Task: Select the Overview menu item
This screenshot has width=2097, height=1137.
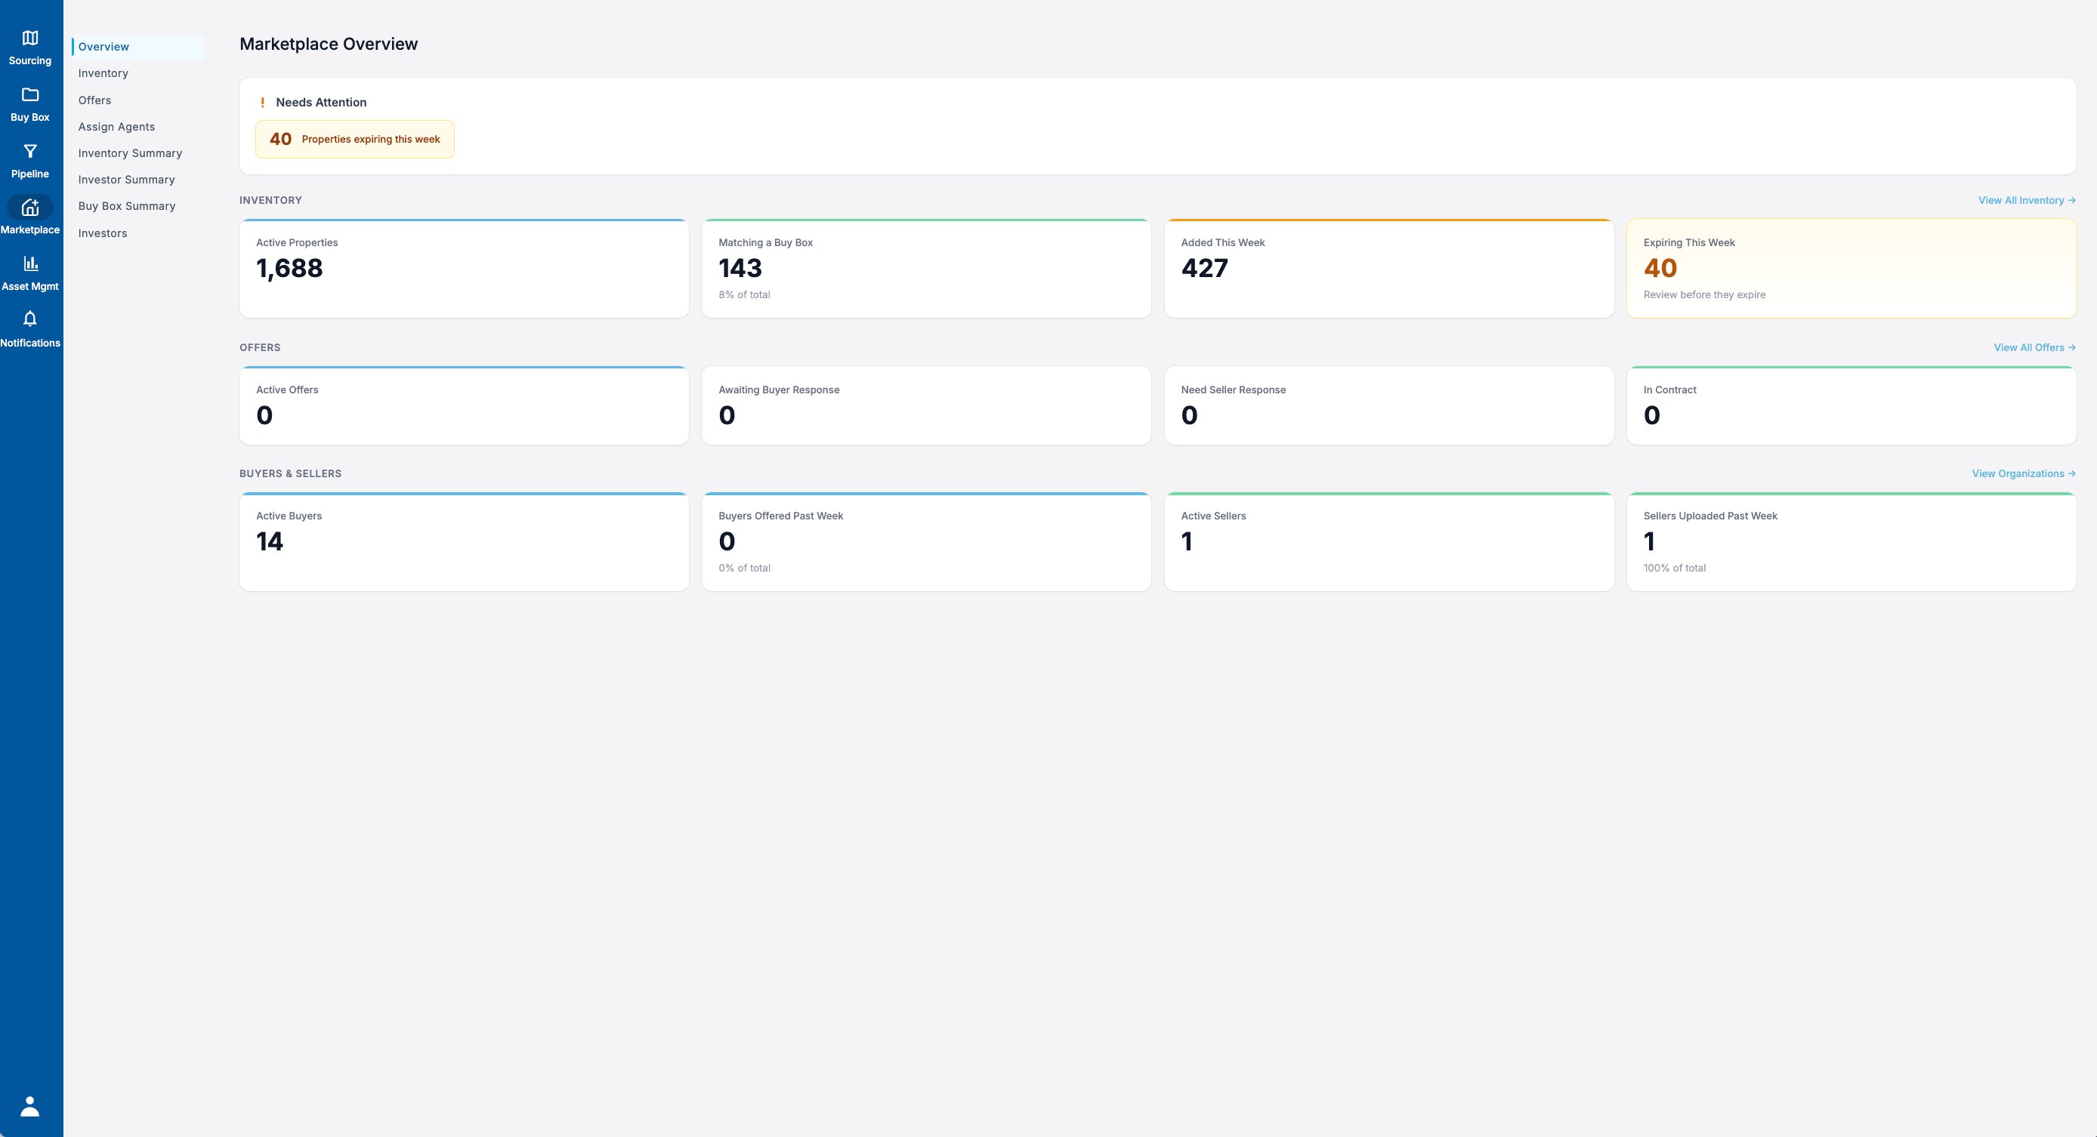Action: pyautogui.click(x=137, y=48)
